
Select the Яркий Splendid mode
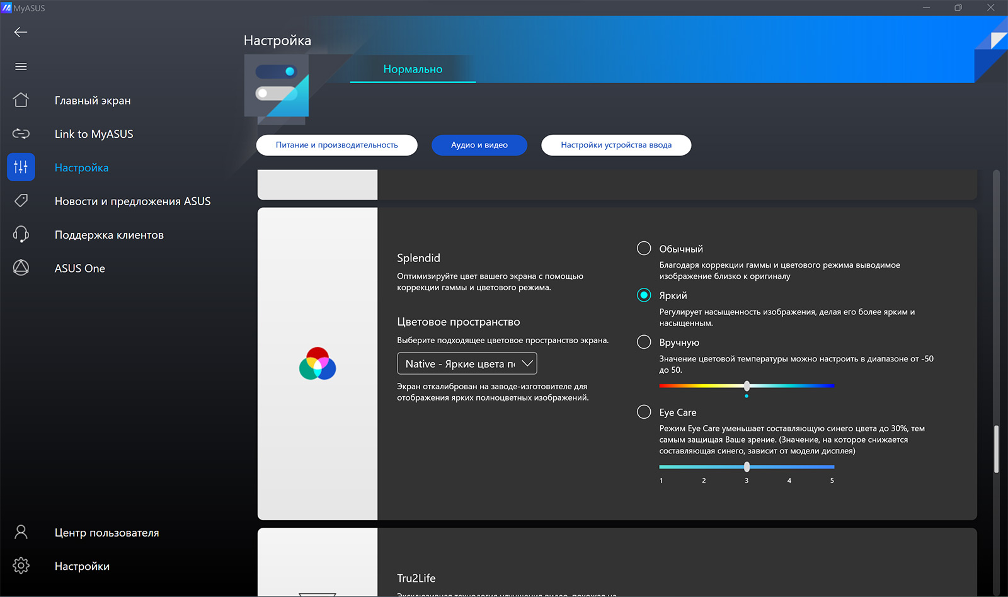pyautogui.click(x=644, y=295)
